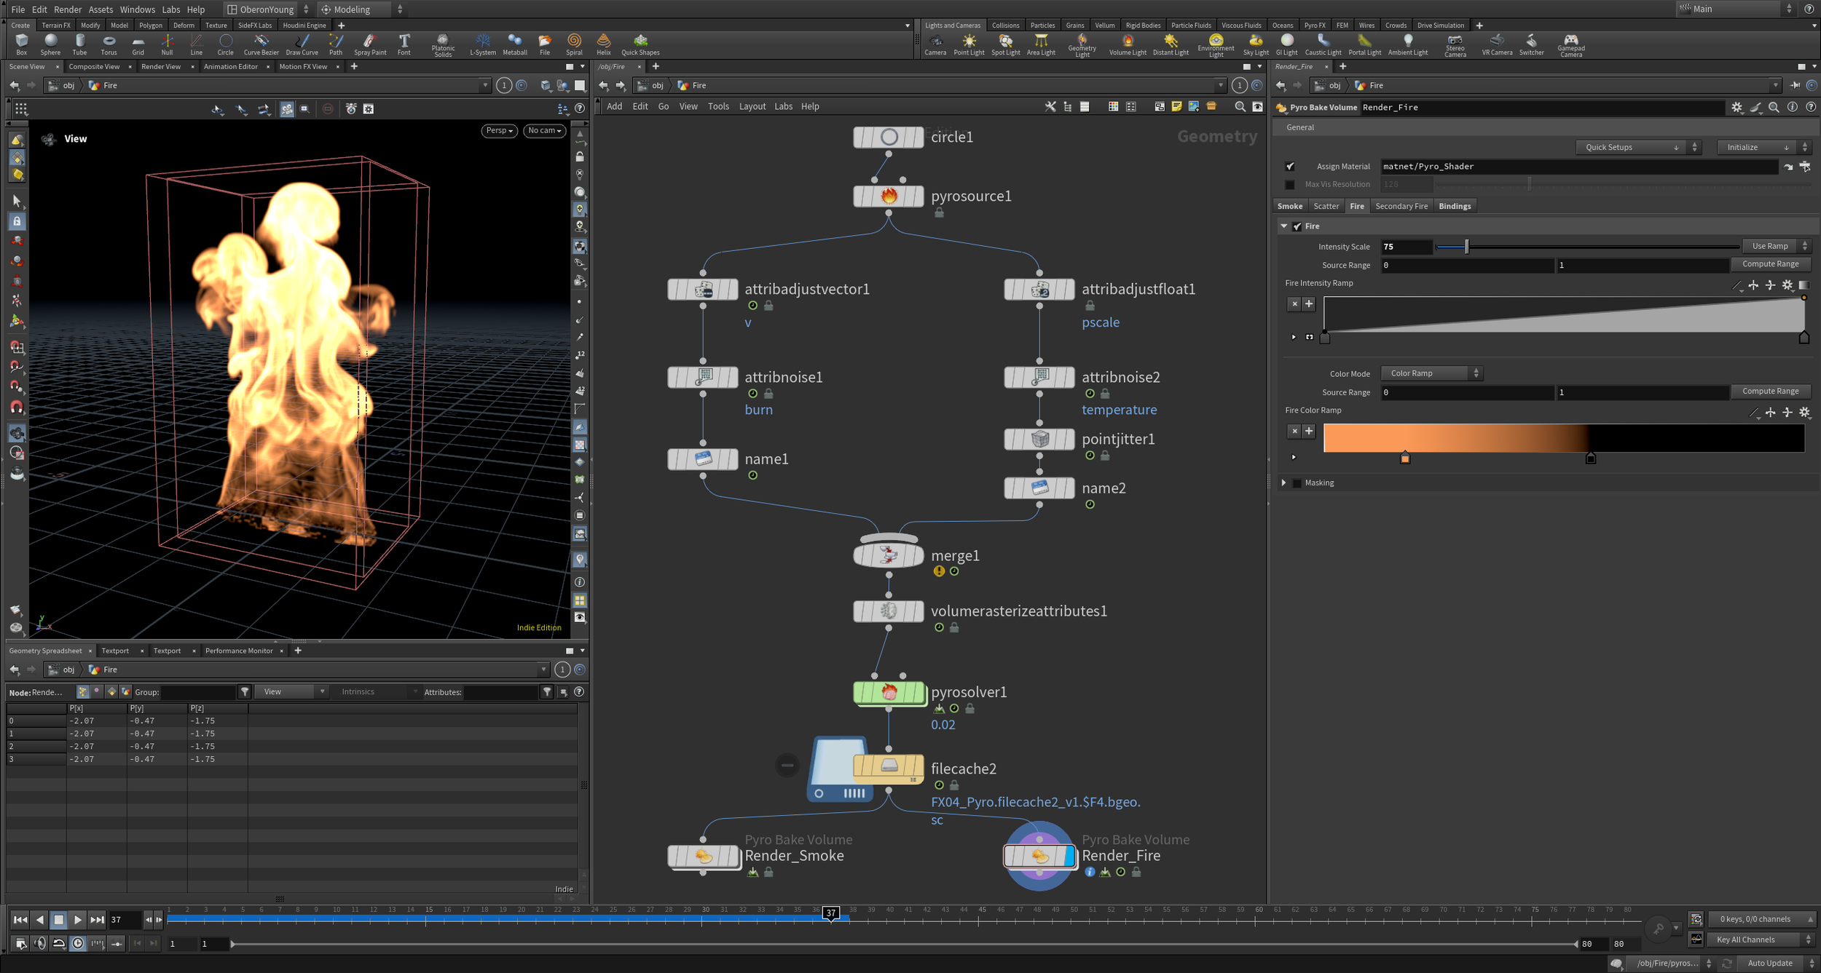Switch to the Scatter tab
The image size is (1821, 973).
1326,206
